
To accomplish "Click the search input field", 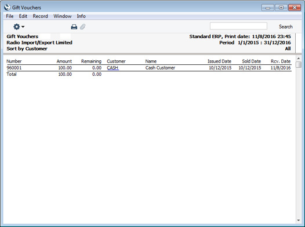I will coord(238,26).
